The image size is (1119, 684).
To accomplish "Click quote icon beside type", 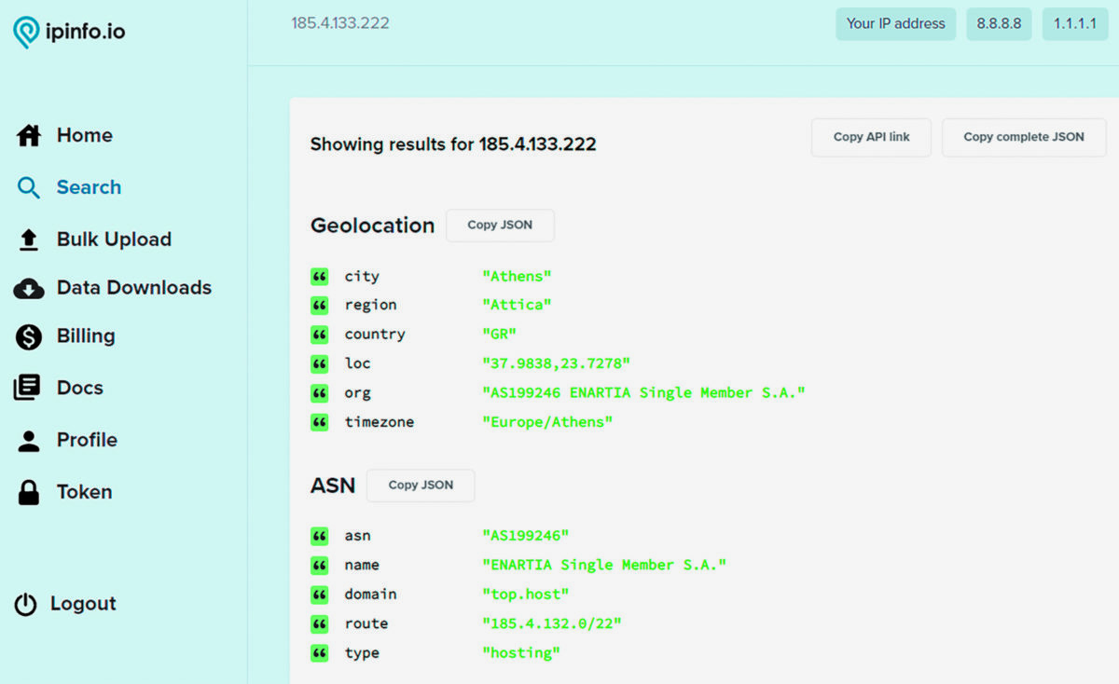I will pyautogui.click(x=320, y=653).
